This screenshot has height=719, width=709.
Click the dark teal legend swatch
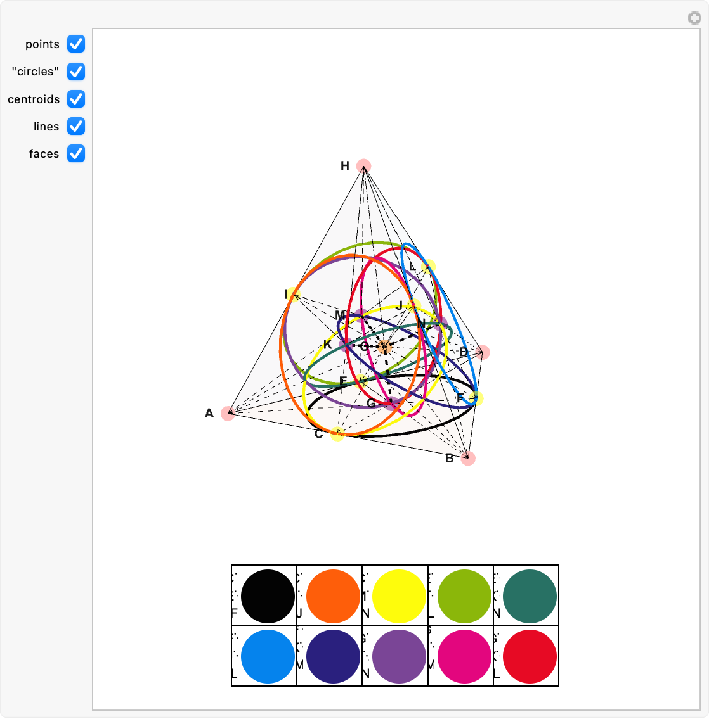530,596
